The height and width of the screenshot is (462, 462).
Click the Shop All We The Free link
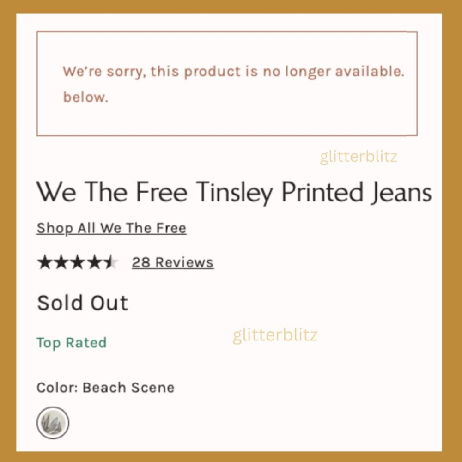pyautogui.click(x=111, y=227)
